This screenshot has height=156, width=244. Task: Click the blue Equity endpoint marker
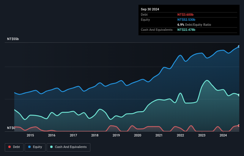pos(239,46)
